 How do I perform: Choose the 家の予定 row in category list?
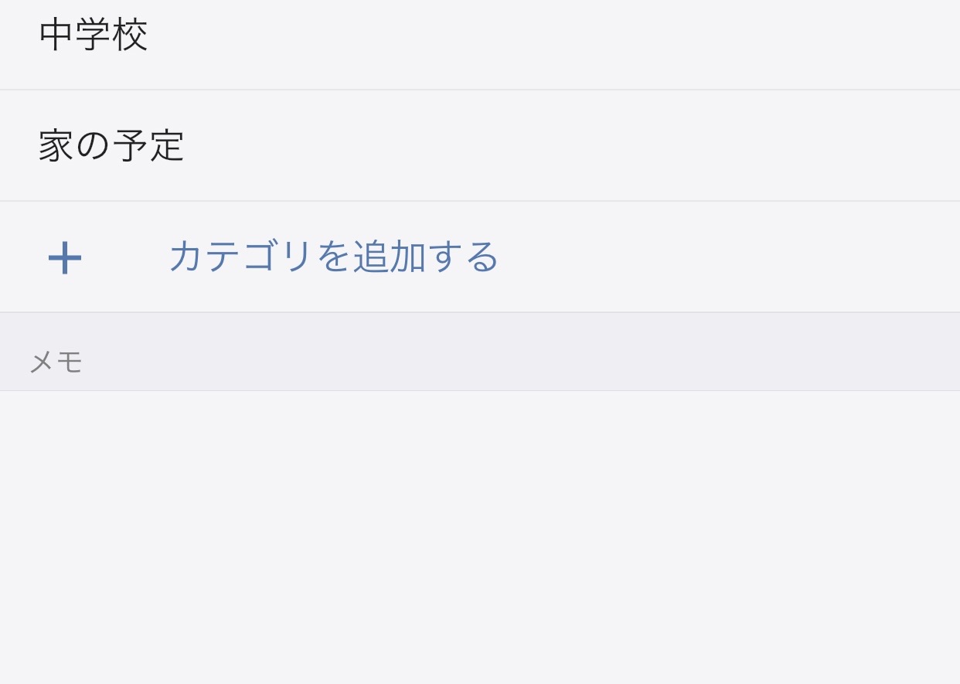pyautogui.click(x=480, y=146)
